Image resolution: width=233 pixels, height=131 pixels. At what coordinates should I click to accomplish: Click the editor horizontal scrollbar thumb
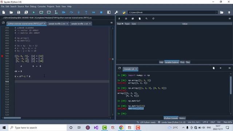click(x=12, y=118)
